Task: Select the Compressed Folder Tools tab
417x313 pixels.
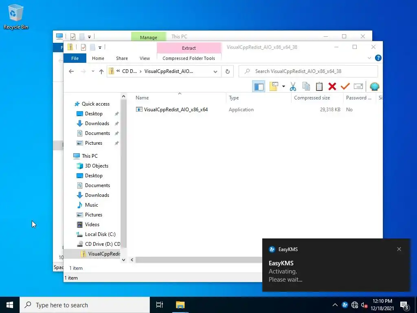Action: tap(189, 58)
